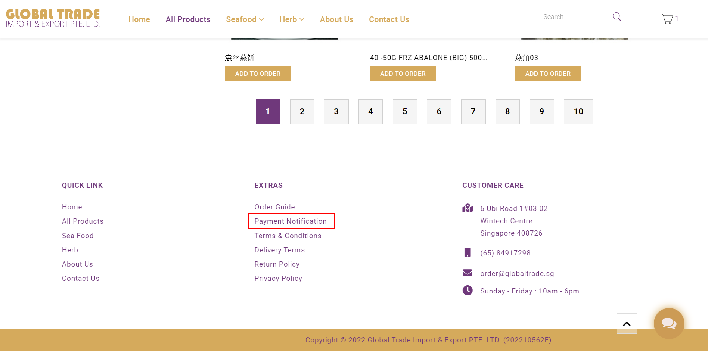
Task: Click the envelope email icon
Action: [468, 273]
